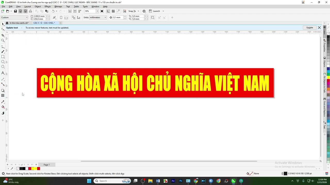Click the Full-screen preview icon
This screenshot has width=330, height=185.
(102, 11)
